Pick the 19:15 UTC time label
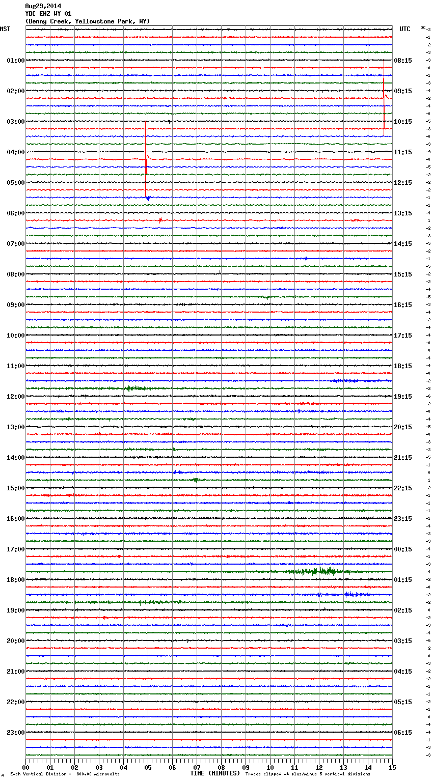 click(x=403, y=397)
